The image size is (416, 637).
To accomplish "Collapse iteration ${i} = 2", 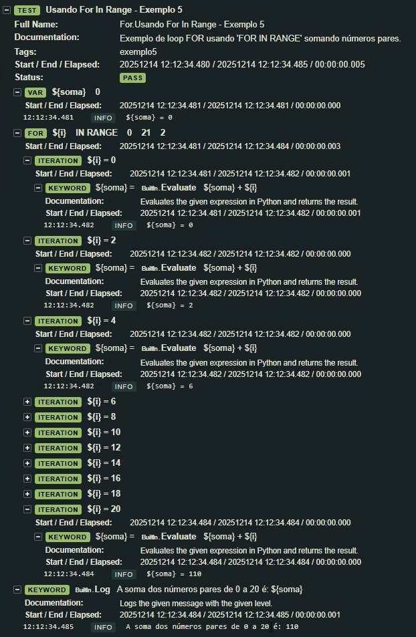I will [x=27, y=241].
